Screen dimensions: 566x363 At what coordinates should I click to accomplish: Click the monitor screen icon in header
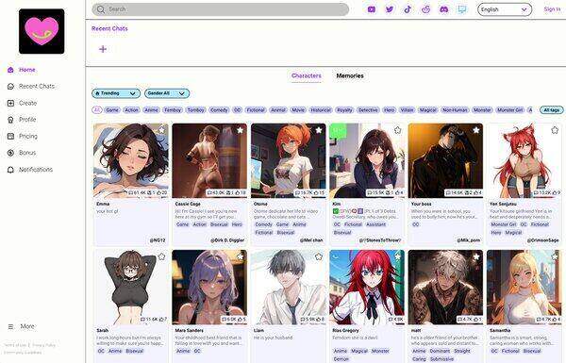coord(462,9)
